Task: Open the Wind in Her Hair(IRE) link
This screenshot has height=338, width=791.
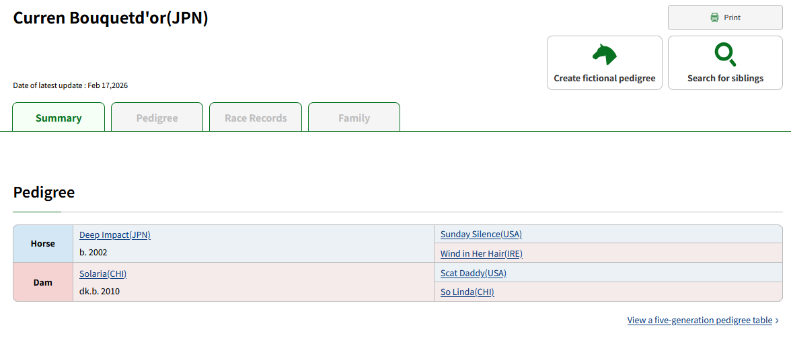Action: pos(481,253)
